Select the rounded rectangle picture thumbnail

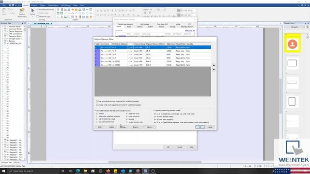(292, 63)
